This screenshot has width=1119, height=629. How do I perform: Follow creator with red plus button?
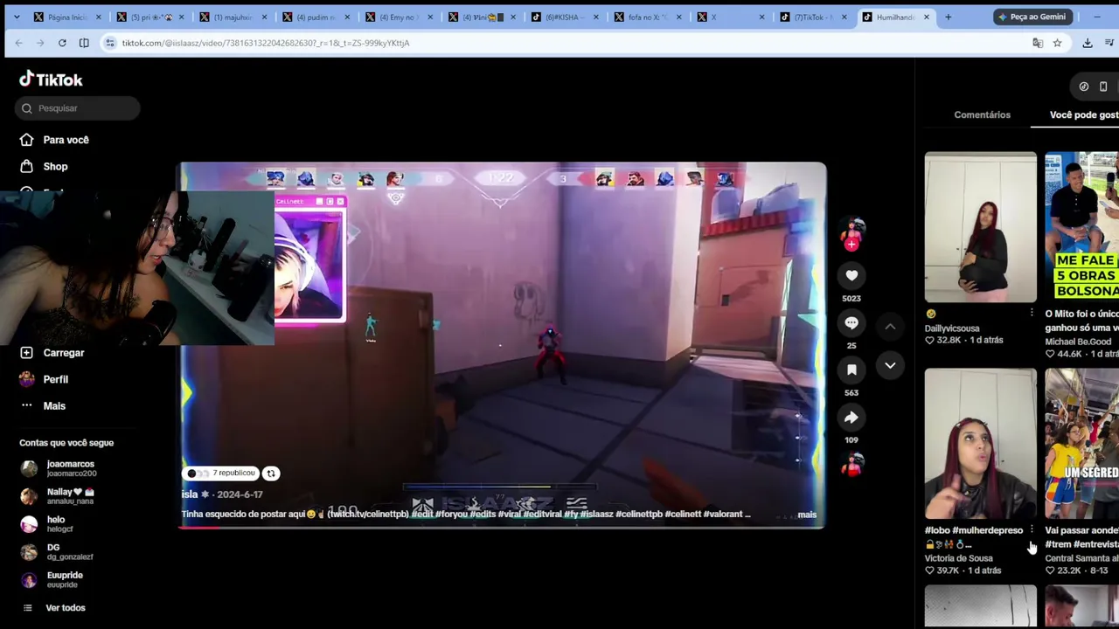(x=851, y=245)
